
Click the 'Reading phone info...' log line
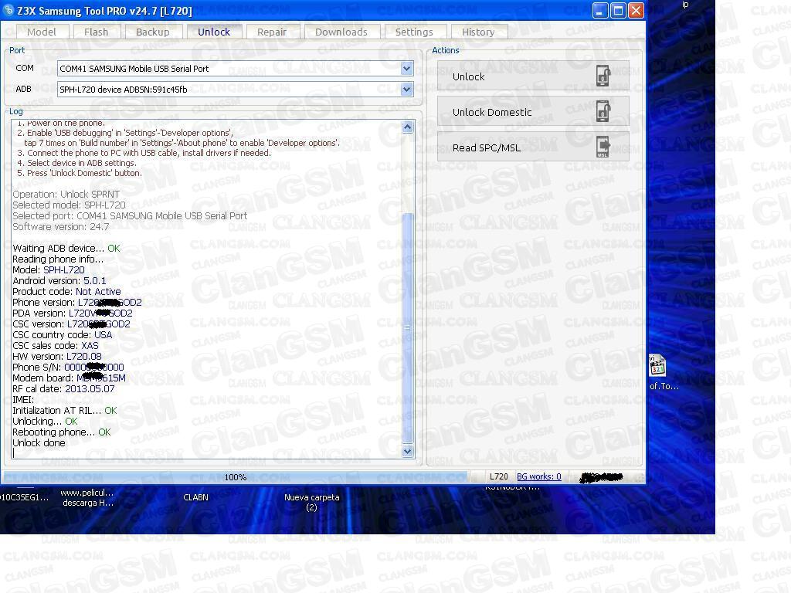pyautogui.click(x=58, y=259)
